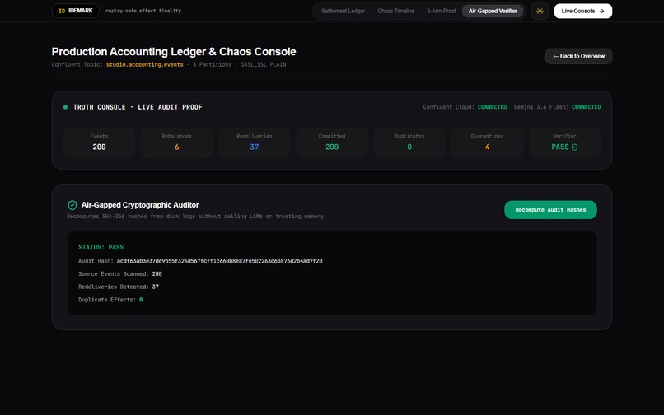This screenshot has height=415, width=664.
Task: Click the Air-Gapped Cryptographic Auditor heading
Action: click(140, 205)
